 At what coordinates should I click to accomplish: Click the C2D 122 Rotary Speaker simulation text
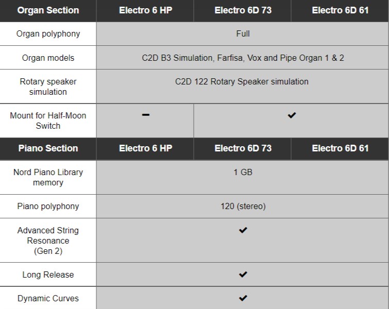(x=242, y=81)
